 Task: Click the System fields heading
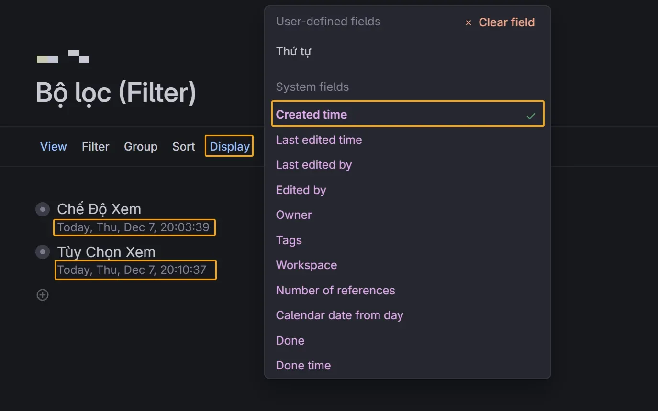point(312,87)
